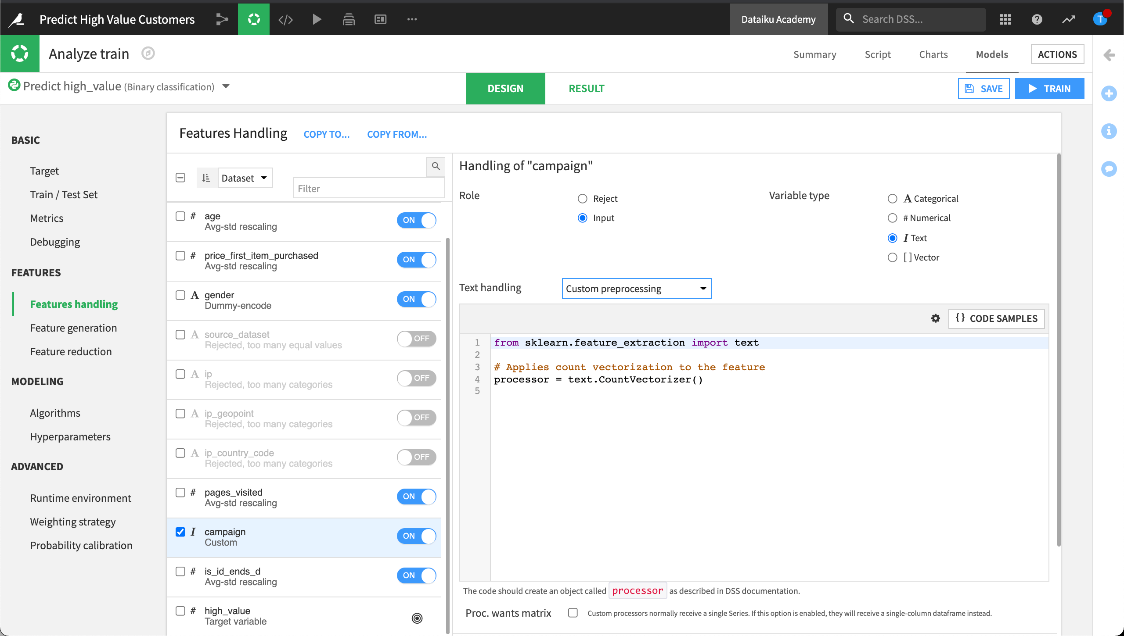
Task: Click the Filter features input field
Action: 369,189
